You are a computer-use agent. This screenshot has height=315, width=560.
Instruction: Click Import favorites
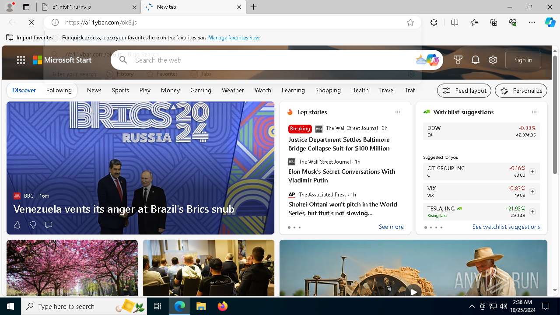click(30, 38)
